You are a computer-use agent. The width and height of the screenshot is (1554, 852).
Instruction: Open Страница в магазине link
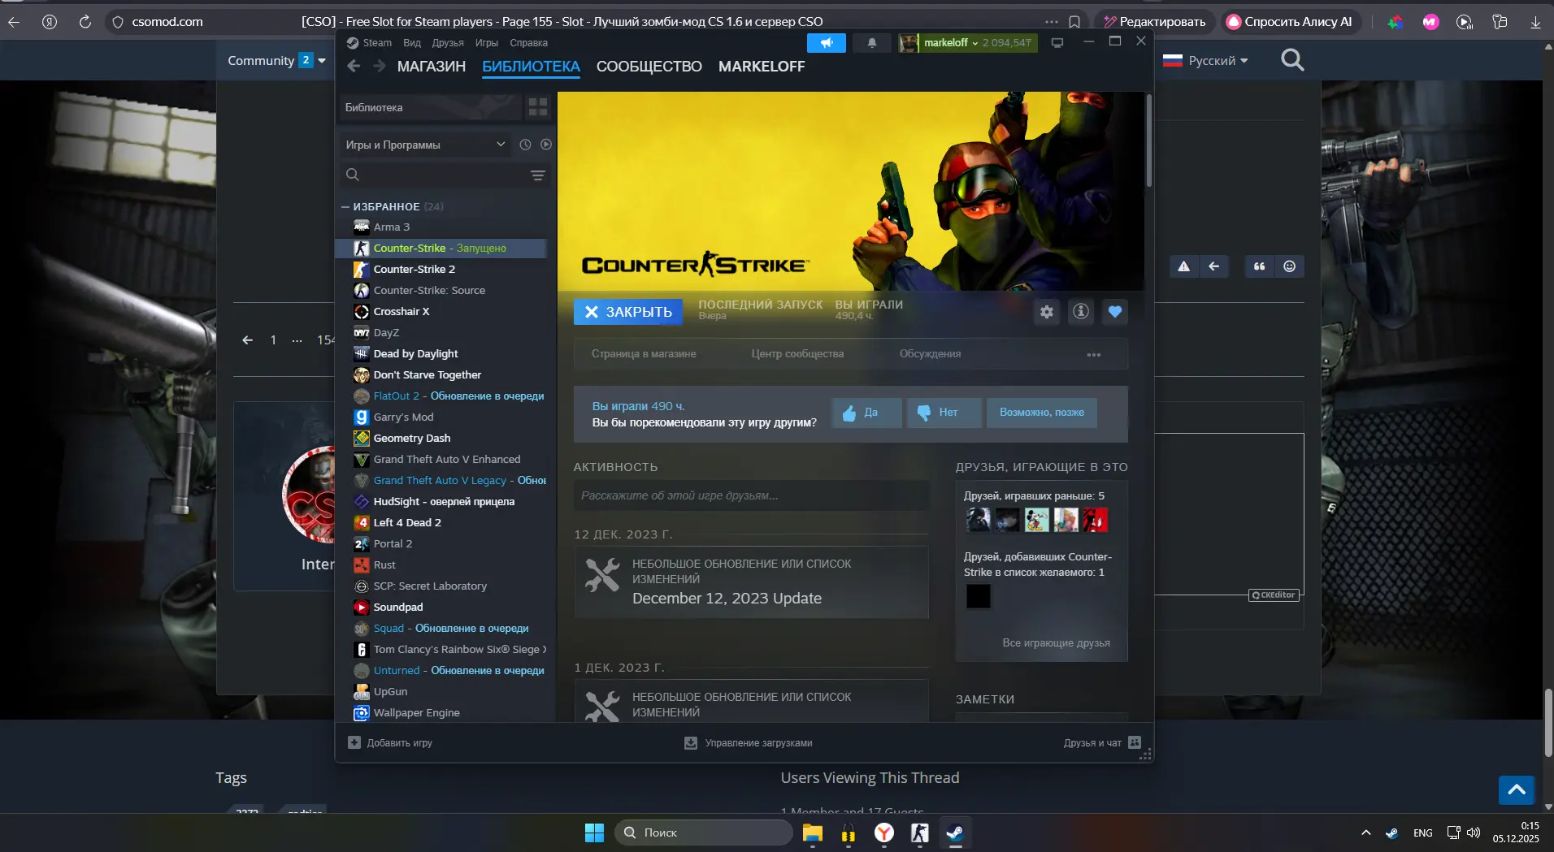pyautogui.click(x=644, y=354)
